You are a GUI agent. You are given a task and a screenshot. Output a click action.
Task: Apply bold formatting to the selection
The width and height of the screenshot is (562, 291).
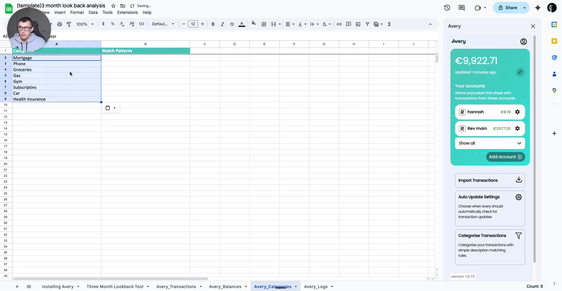213,24
